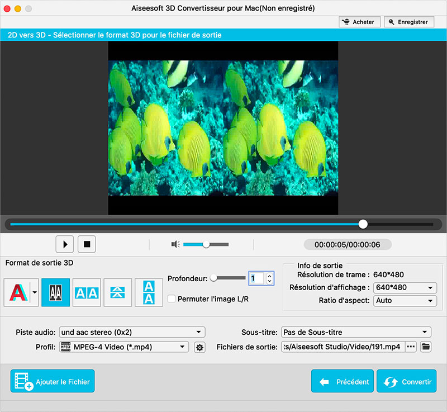The image size is (447, 412).
Task: Click Ajouter le Fichier
Action: pos(52,381)
